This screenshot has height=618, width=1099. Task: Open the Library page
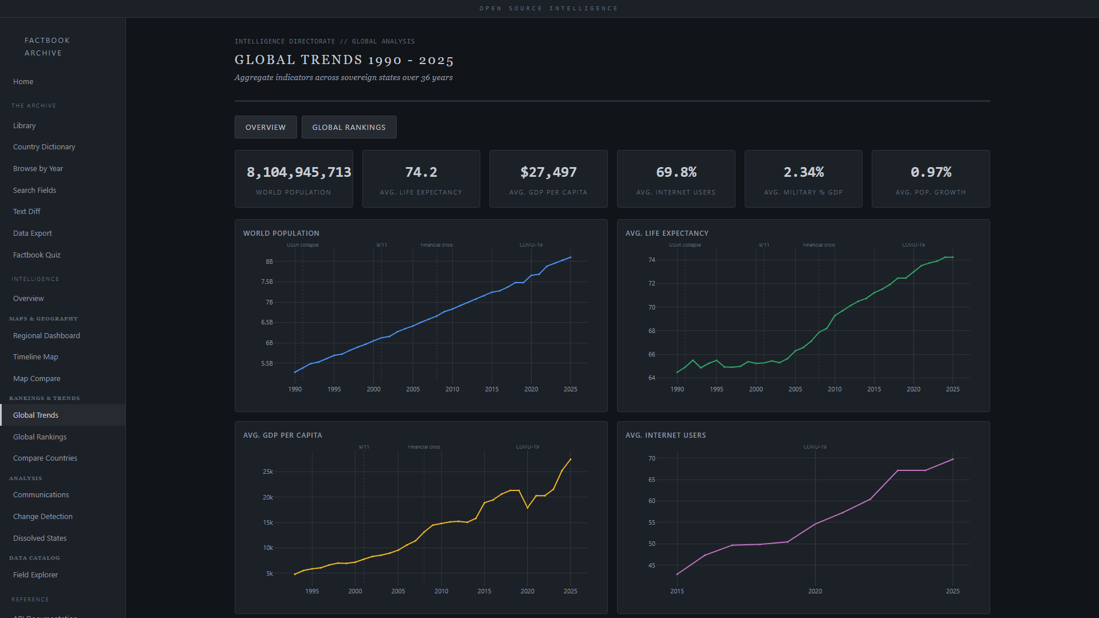coord(25,125)
